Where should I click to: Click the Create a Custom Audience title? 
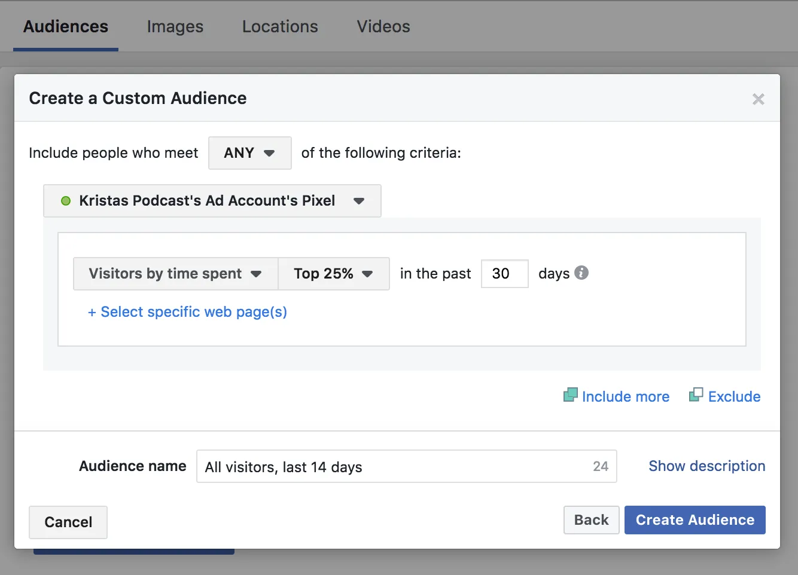point(138,98)
